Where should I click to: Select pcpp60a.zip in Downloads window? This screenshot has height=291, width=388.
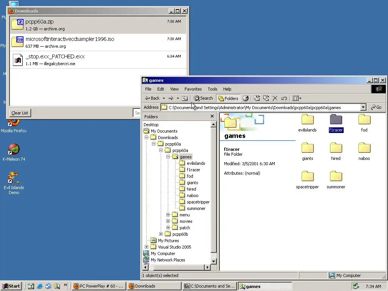coord(98,25)
